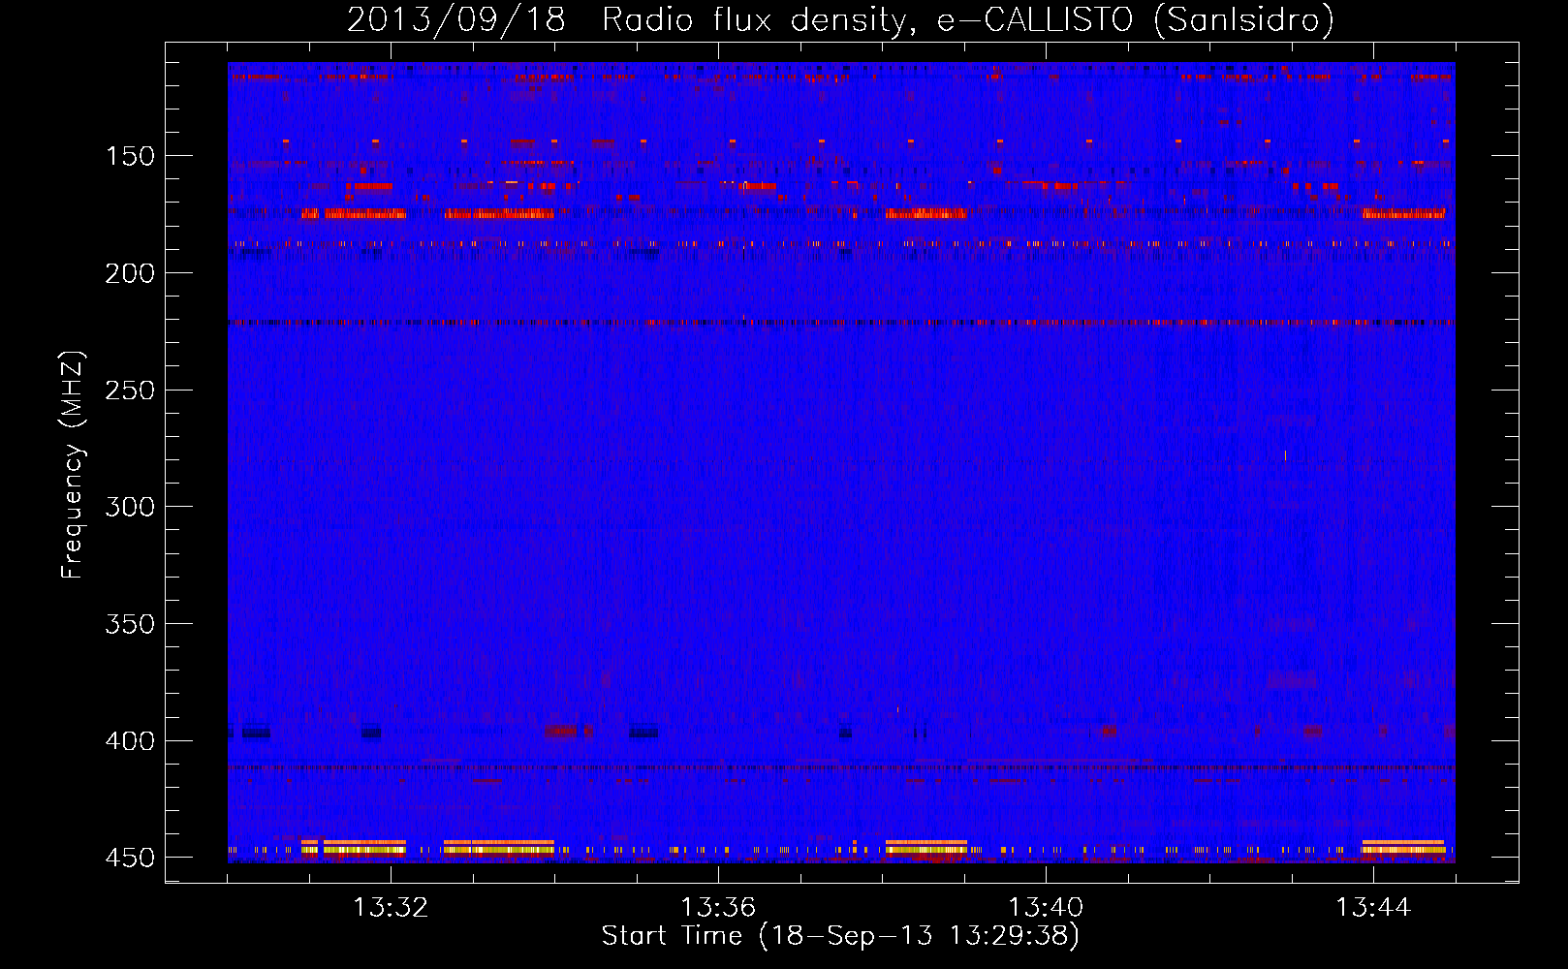Click the 250 frequency tick label
Viewport: 1568px width, 969px height.
(x=130, y=391)
